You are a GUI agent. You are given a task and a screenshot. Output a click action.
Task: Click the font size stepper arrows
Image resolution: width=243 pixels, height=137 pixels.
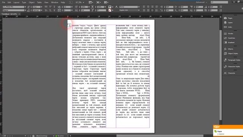pyautogui.click(x=31, y=7)
